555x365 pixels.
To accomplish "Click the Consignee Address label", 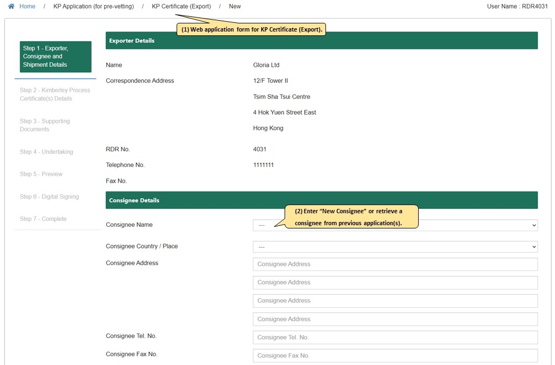I will 132,263.
